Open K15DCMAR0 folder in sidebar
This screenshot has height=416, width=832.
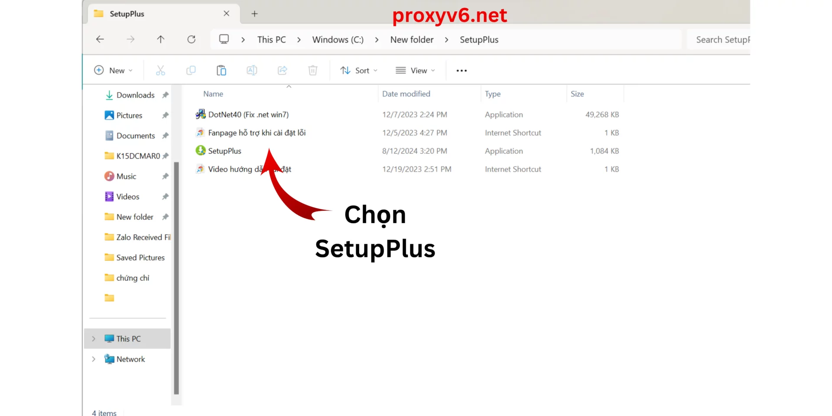[x=138, y=156]
